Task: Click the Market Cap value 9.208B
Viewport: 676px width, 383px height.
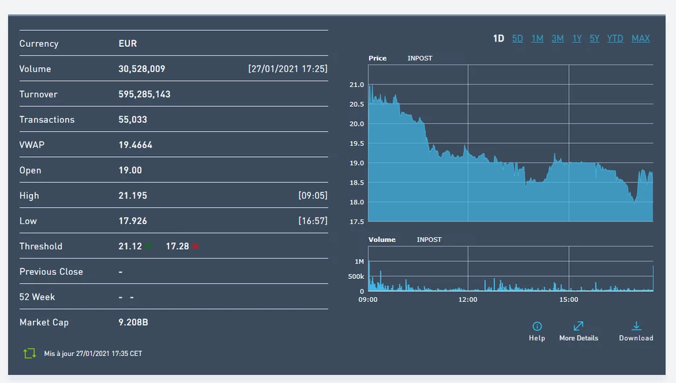Action: [133, 322]
